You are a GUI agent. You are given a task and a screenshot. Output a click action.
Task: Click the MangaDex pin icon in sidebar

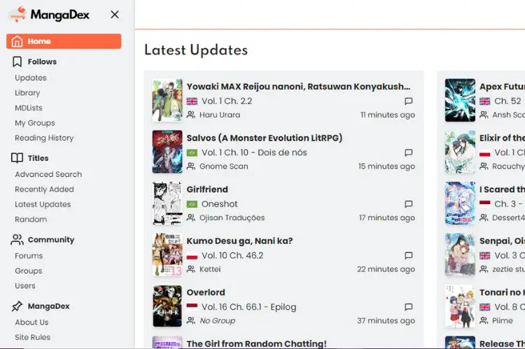pos(17,306)
